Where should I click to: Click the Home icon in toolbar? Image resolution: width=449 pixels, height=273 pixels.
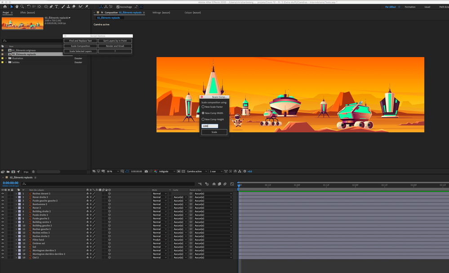click(5, 7)
